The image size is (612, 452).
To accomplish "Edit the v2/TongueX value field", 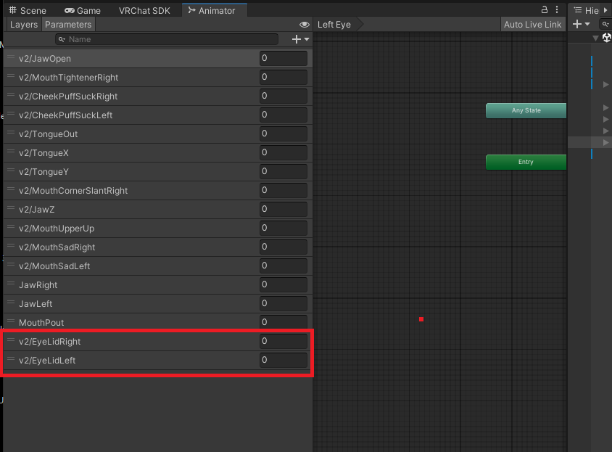I will (284, 152).
